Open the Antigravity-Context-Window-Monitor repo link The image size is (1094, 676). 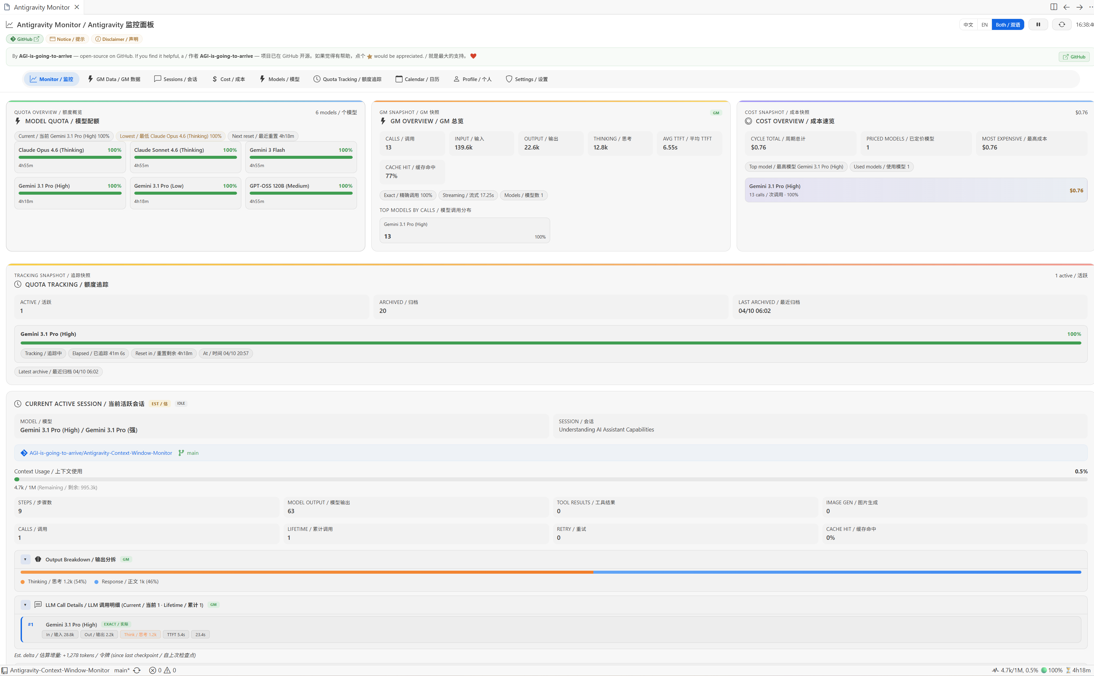pos(101,453)
